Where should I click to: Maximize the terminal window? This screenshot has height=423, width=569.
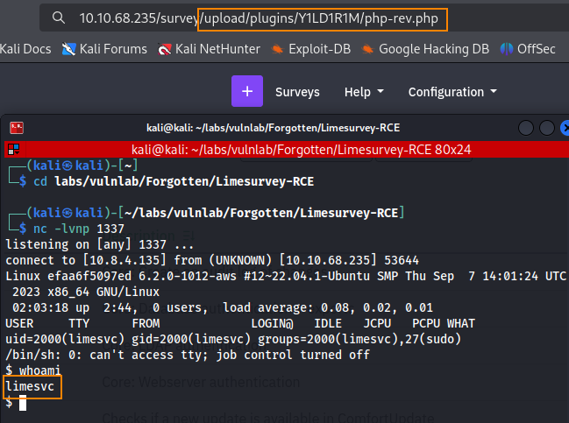(x=547, y=128)
